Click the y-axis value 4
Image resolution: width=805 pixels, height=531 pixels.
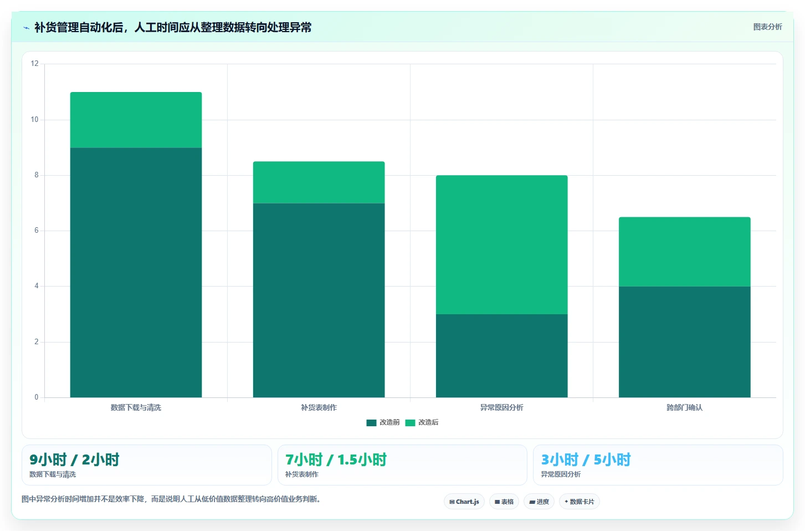click(37, 286)
